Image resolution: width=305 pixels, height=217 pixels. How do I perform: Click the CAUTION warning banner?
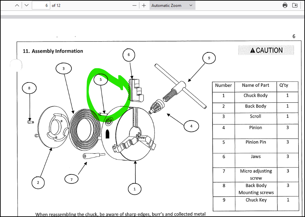click(x=266, y=50)
